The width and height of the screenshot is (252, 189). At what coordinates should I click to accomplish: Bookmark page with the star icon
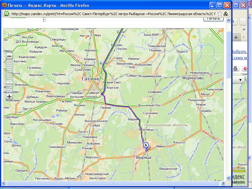coord(220,14)
